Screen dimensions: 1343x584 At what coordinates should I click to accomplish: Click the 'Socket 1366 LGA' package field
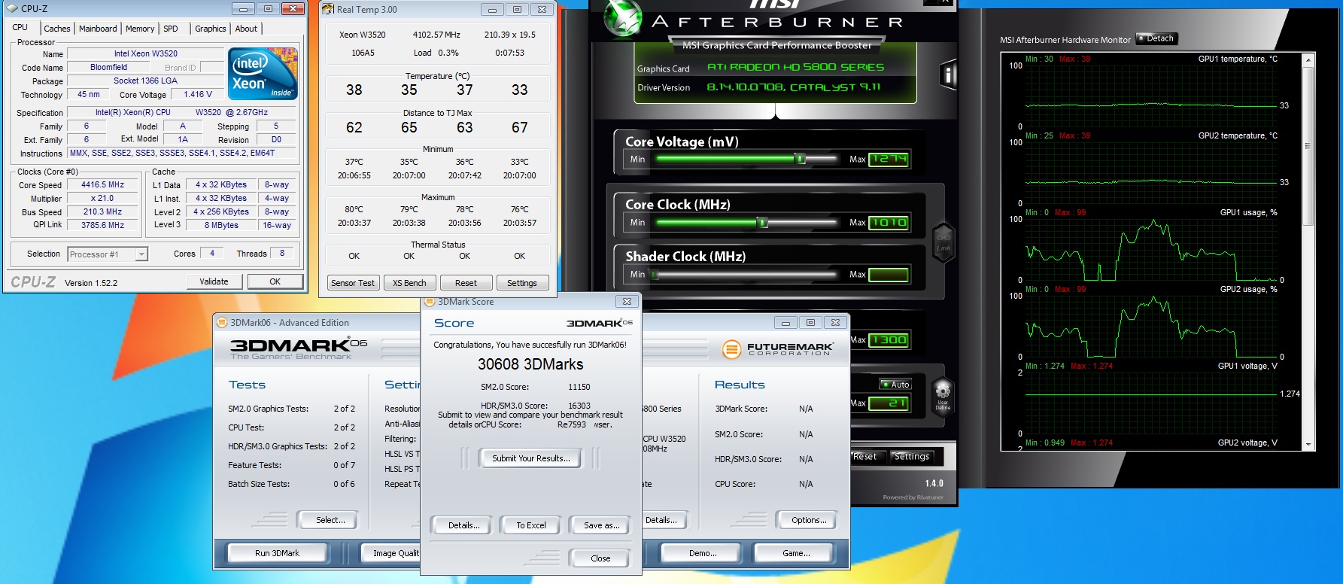pos(146,81)
